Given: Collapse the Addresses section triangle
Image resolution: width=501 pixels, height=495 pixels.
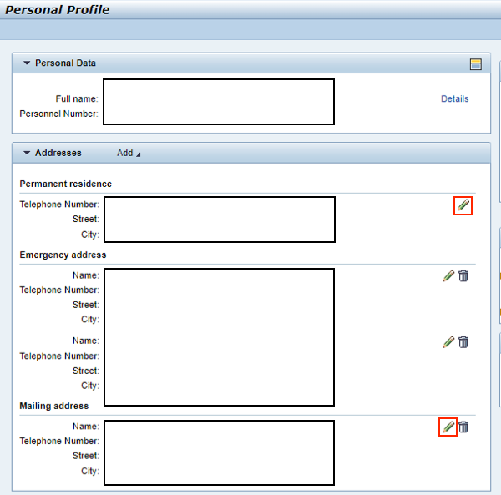Looking at the screenshot, I should [27, 153].
